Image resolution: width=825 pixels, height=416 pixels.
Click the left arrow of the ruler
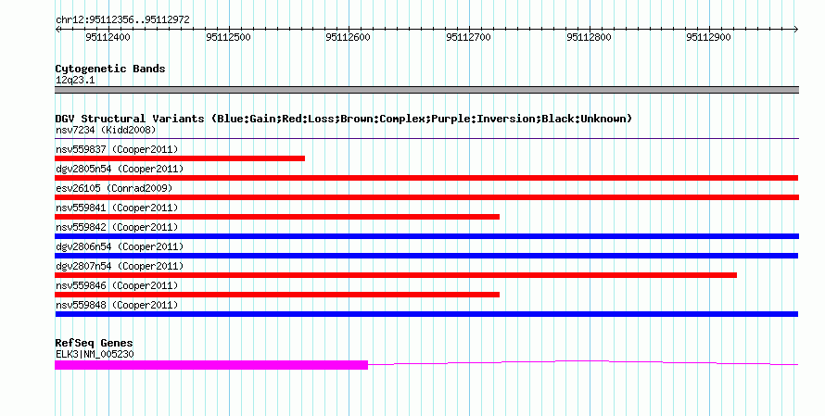point(57,30)
